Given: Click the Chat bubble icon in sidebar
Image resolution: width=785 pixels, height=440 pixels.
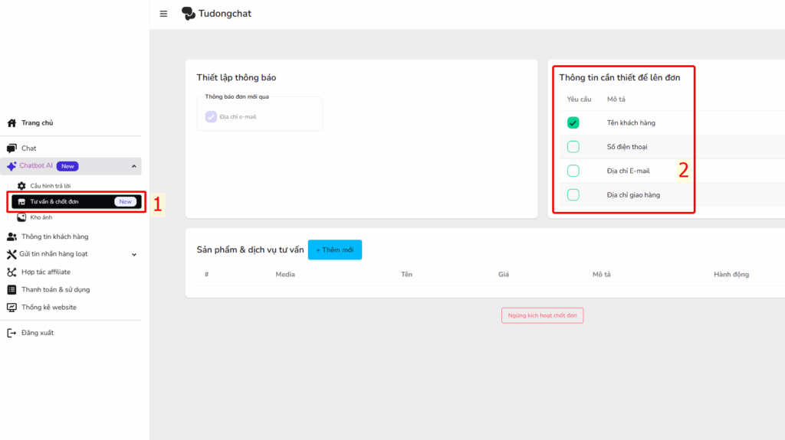Looking at the screenshot, I should pos(11,148).
